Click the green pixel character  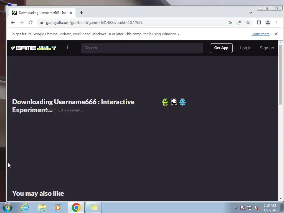pos(165,102)
